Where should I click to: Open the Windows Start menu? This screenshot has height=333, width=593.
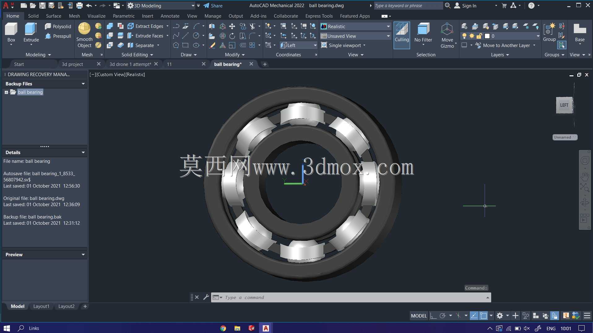(6, 328)
